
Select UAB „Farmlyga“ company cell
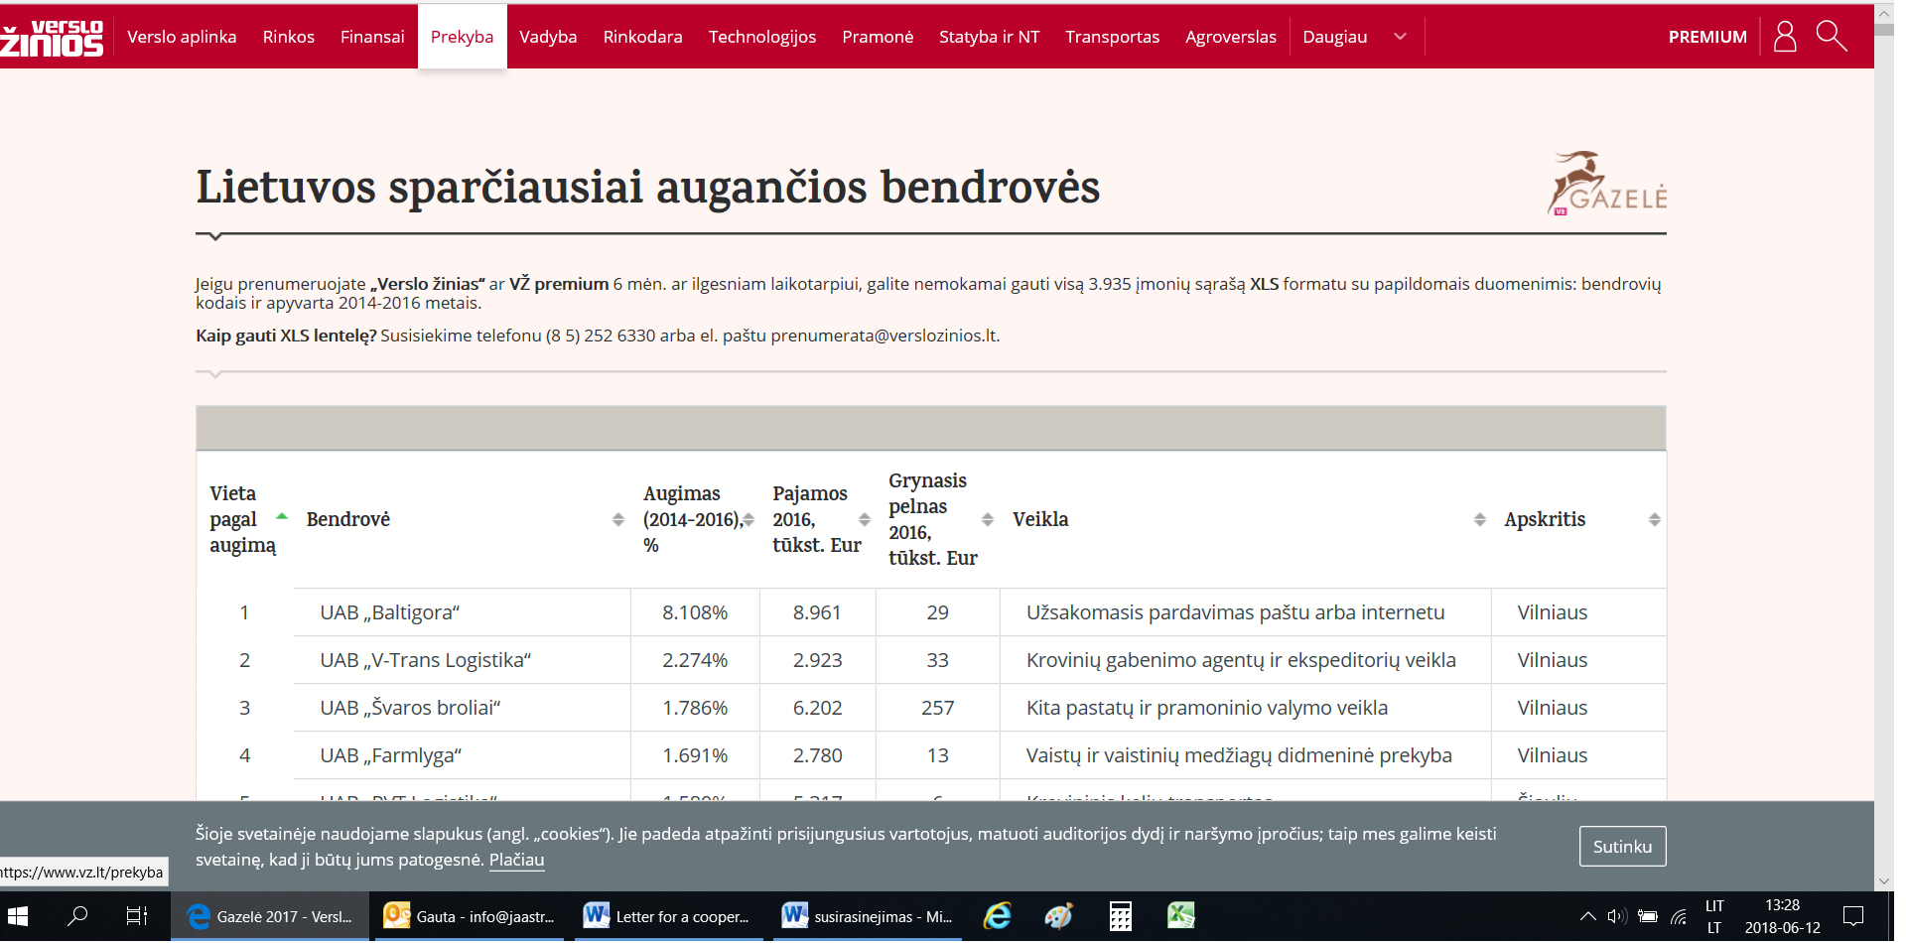(463, 755)
